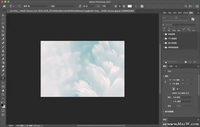
Task: Set text alignment to center
Action: 120,6
